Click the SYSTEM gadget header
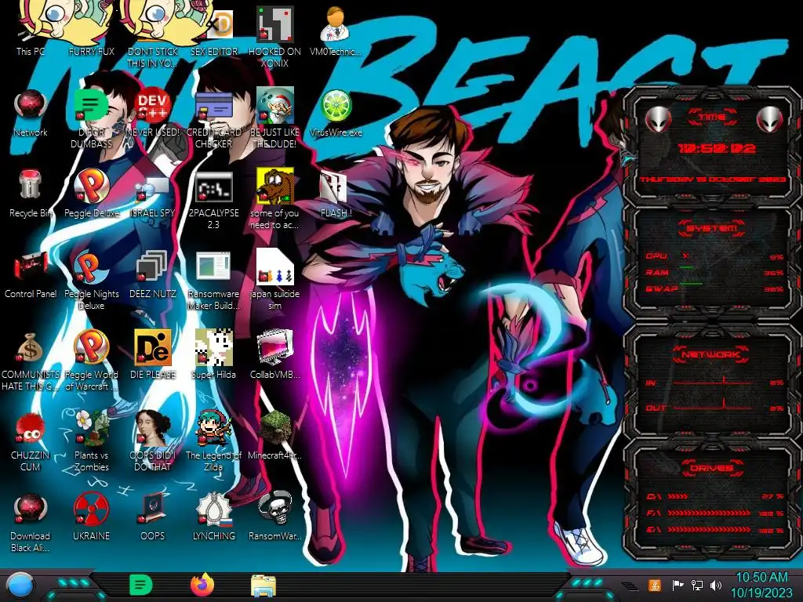 coord(712,228)
